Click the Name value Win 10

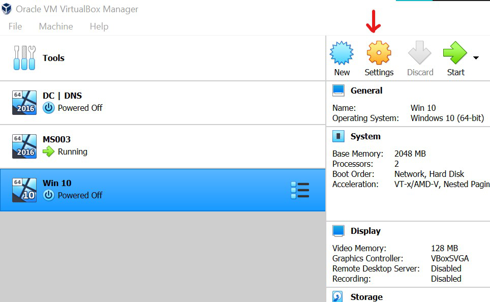[x=423, y=108]
